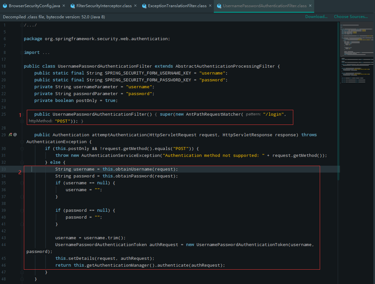Click the Download... link in the banner

tap(316, 17)
